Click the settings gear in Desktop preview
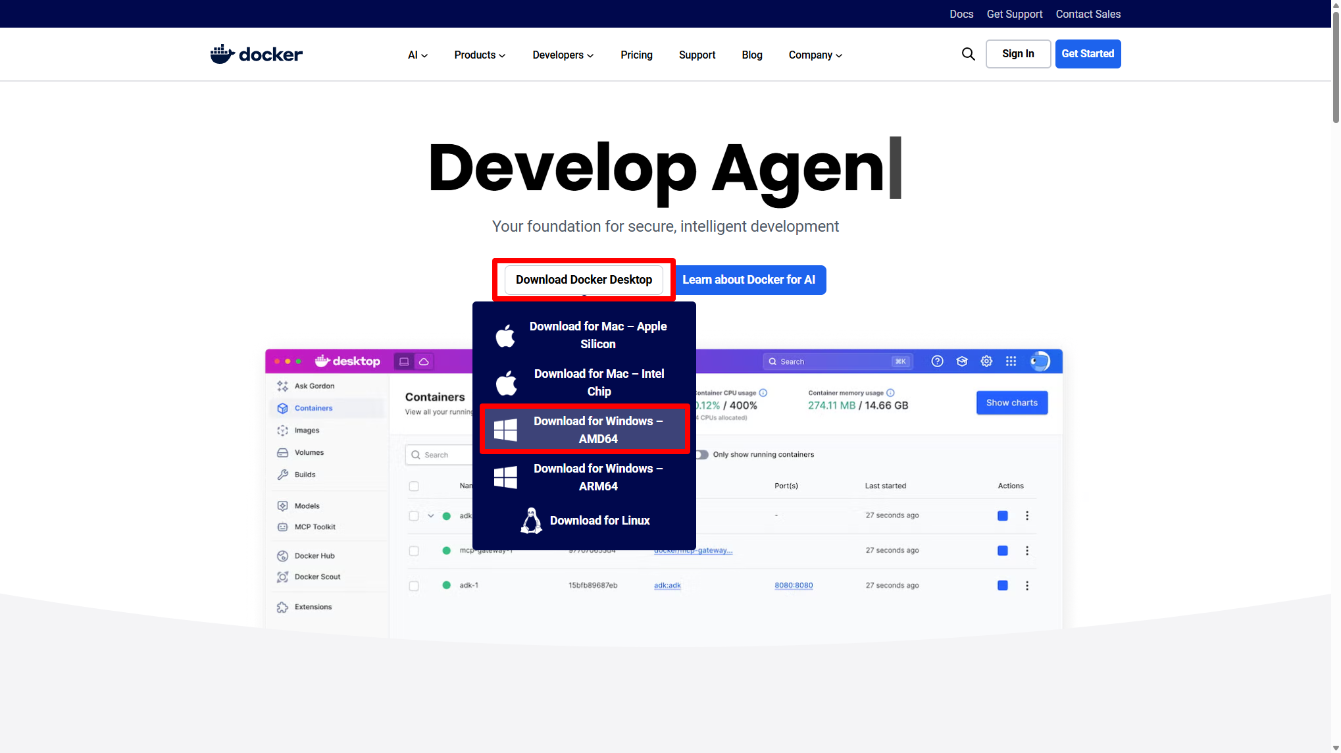 pyautogui.click(x=986, y=361)
